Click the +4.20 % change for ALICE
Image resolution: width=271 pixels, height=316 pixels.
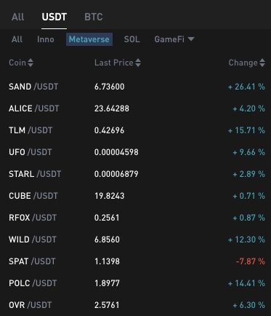248,108
